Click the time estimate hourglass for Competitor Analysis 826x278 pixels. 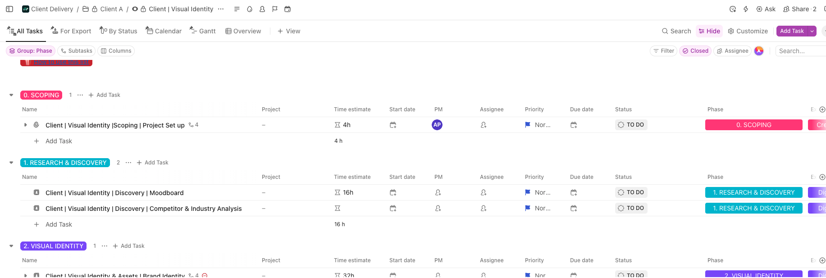point(338,208)
